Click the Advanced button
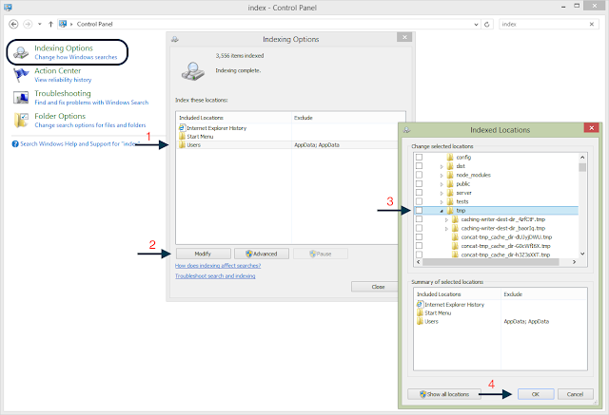Screen dimensions: 609x415 pyautogui.click(x=262, y=254)
